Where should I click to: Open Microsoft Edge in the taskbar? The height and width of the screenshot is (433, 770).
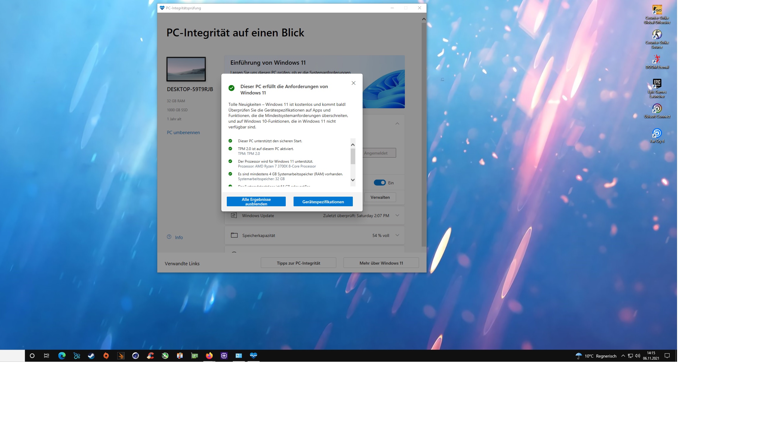[x=62, y=356]
